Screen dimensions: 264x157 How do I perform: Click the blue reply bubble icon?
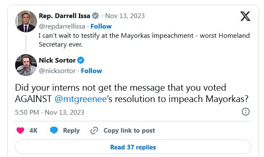pyautogui.click(x=54, y=131)
